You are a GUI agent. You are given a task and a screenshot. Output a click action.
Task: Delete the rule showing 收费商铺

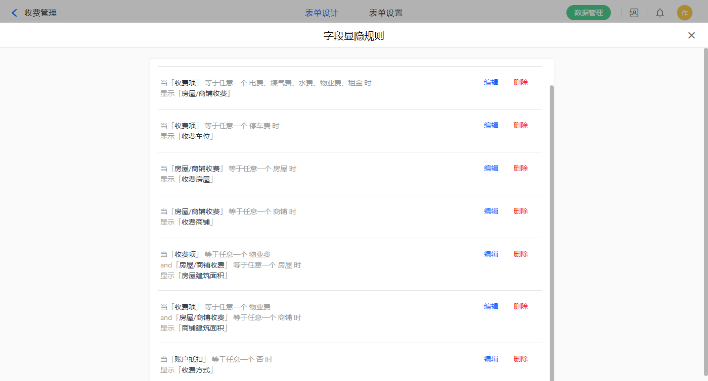coord(520,211)
